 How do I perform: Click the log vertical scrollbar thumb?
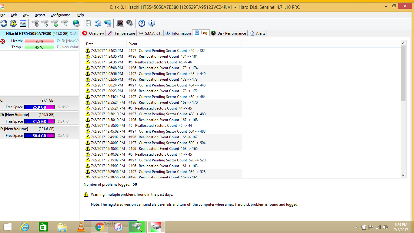[x=403, y=73]
